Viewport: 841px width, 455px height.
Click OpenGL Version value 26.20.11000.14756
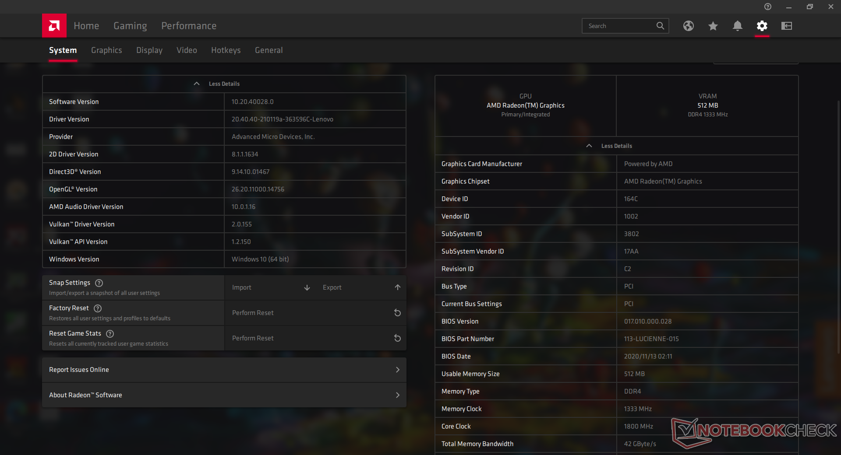point(258,189)
